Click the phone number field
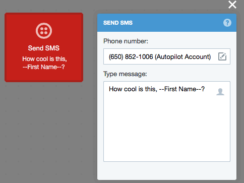The height and width of the screenshot is (183, 244). tap(167, 56)
